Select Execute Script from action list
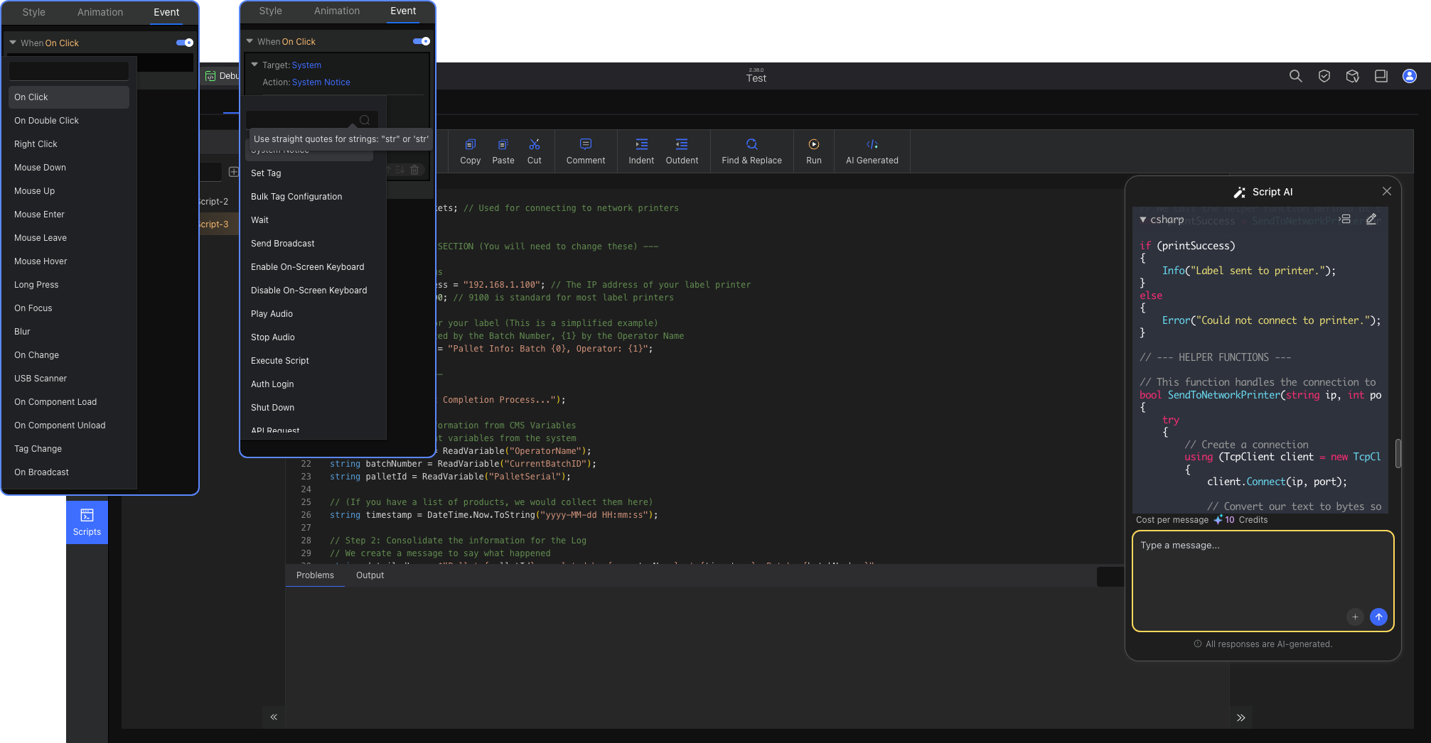The height and width of the screenshot is (743, 1431). click(x=280, y=361)
